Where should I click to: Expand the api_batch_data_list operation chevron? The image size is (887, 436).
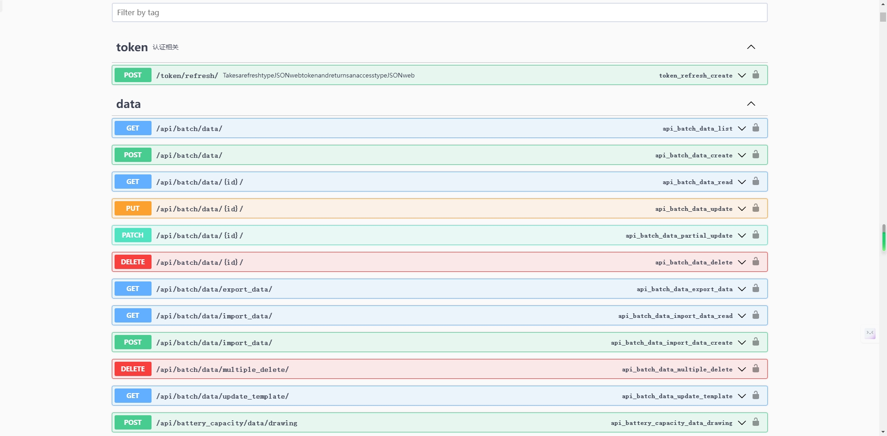(742, 128)
